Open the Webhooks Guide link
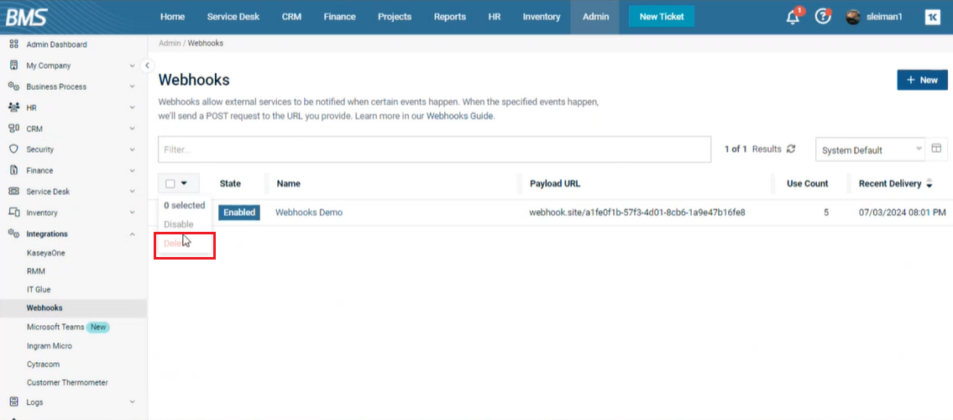The width and height of the screenshot is (953, 420). pyautogui.click(x=459, y=116)
